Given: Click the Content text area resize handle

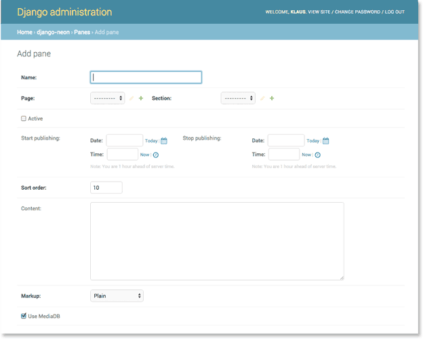Looking at the screenshot, I should [342, 278].
